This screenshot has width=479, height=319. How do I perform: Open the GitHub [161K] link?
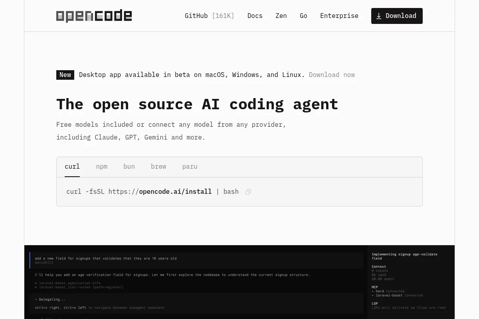(x=210, y=16)
